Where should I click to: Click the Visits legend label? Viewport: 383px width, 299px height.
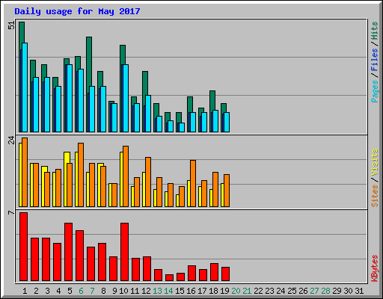click(374, 162)
